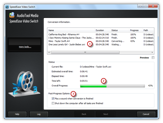Uncheck Play a sound when conversion finished

pos(53,98)
